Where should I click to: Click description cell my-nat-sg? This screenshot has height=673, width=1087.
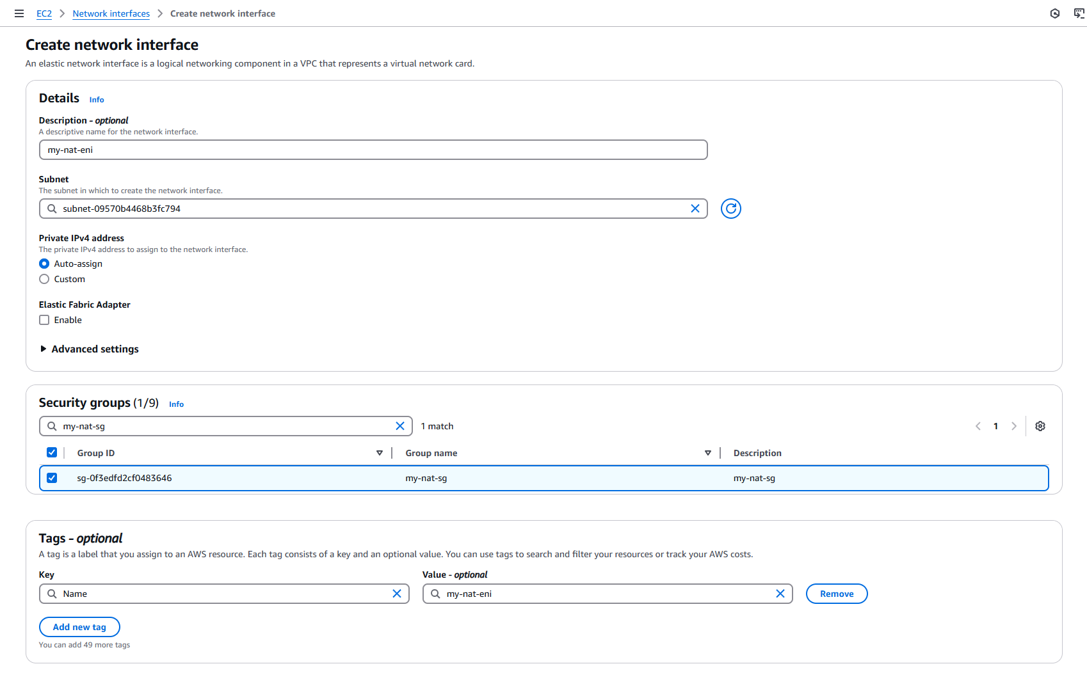[754, 478]
